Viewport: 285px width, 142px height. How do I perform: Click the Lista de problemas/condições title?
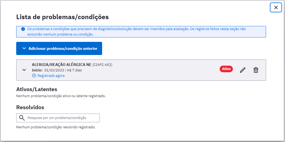coord(63,17)
